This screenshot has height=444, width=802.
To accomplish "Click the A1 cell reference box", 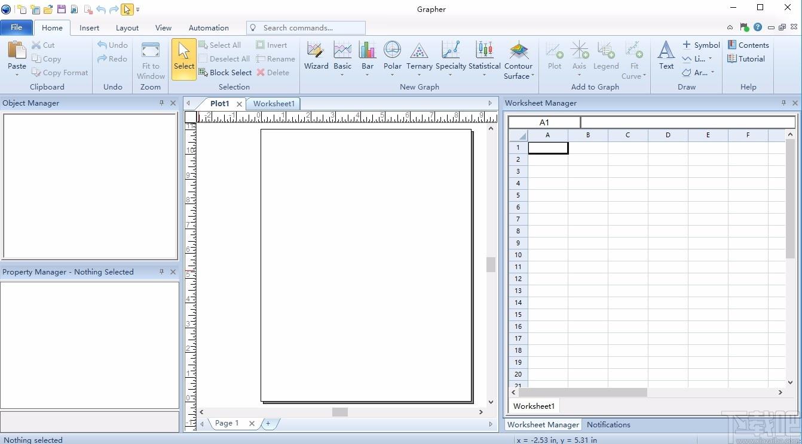I will (544, 122).
